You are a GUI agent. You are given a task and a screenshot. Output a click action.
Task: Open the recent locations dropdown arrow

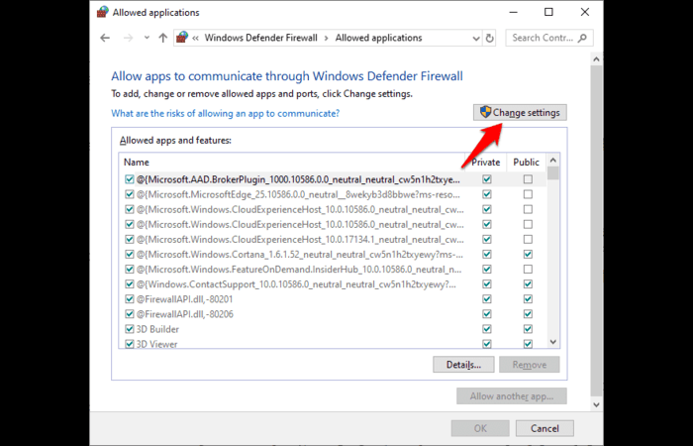pyautogui.click(x=148, y=38)
